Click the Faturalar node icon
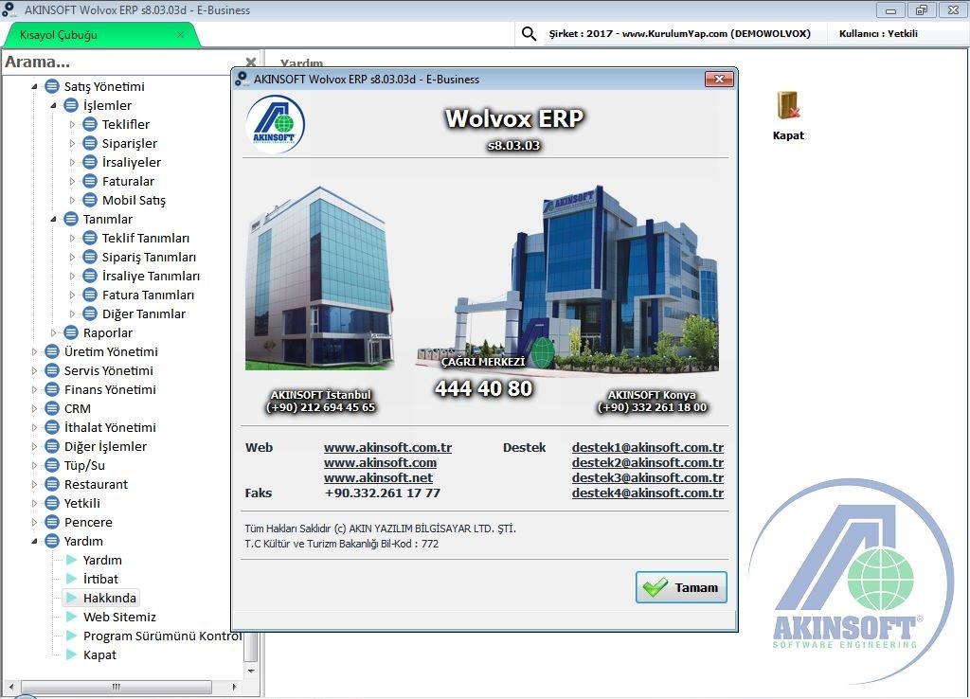The image size is (970, 699). click(x=90, y=181)
